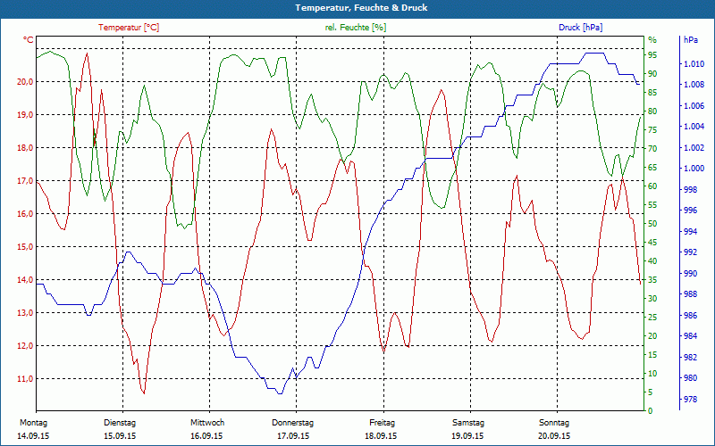Select the red 'Temperatur [°C]' legend label
This screenshot has width=715, height=446.
pyautogui.click(x=129, y=28)
